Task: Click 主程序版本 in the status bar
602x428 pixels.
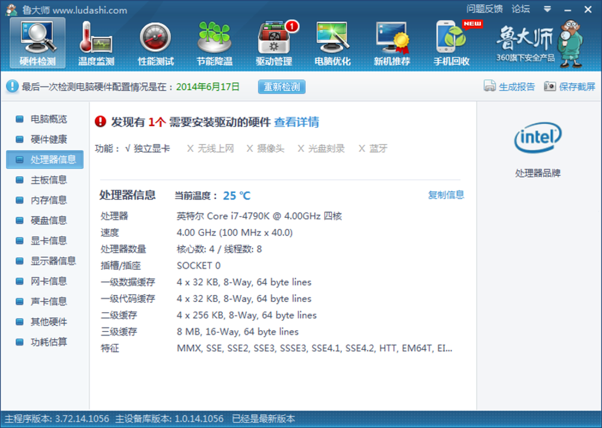Action: [x=57, y=419]
